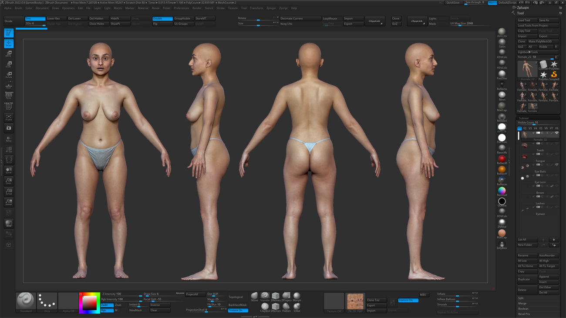Click the Frame icon in left shelf
Image resolution: width=566 pixels, height=318 pixels.
(x=8, y=117)
